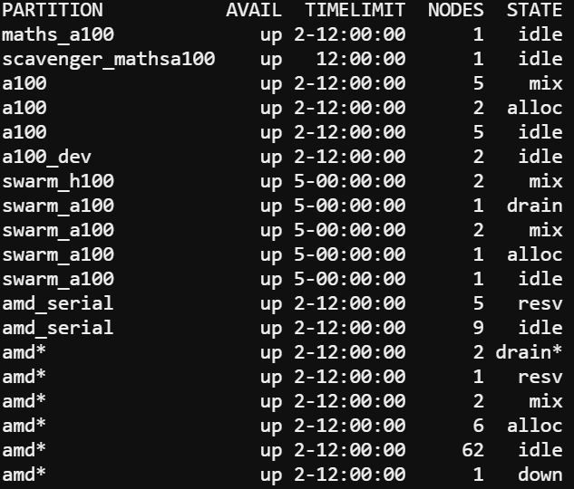The image size is (574, 489).
Task: Click the resv state of amd_serial
Action: tap(540, 303)
